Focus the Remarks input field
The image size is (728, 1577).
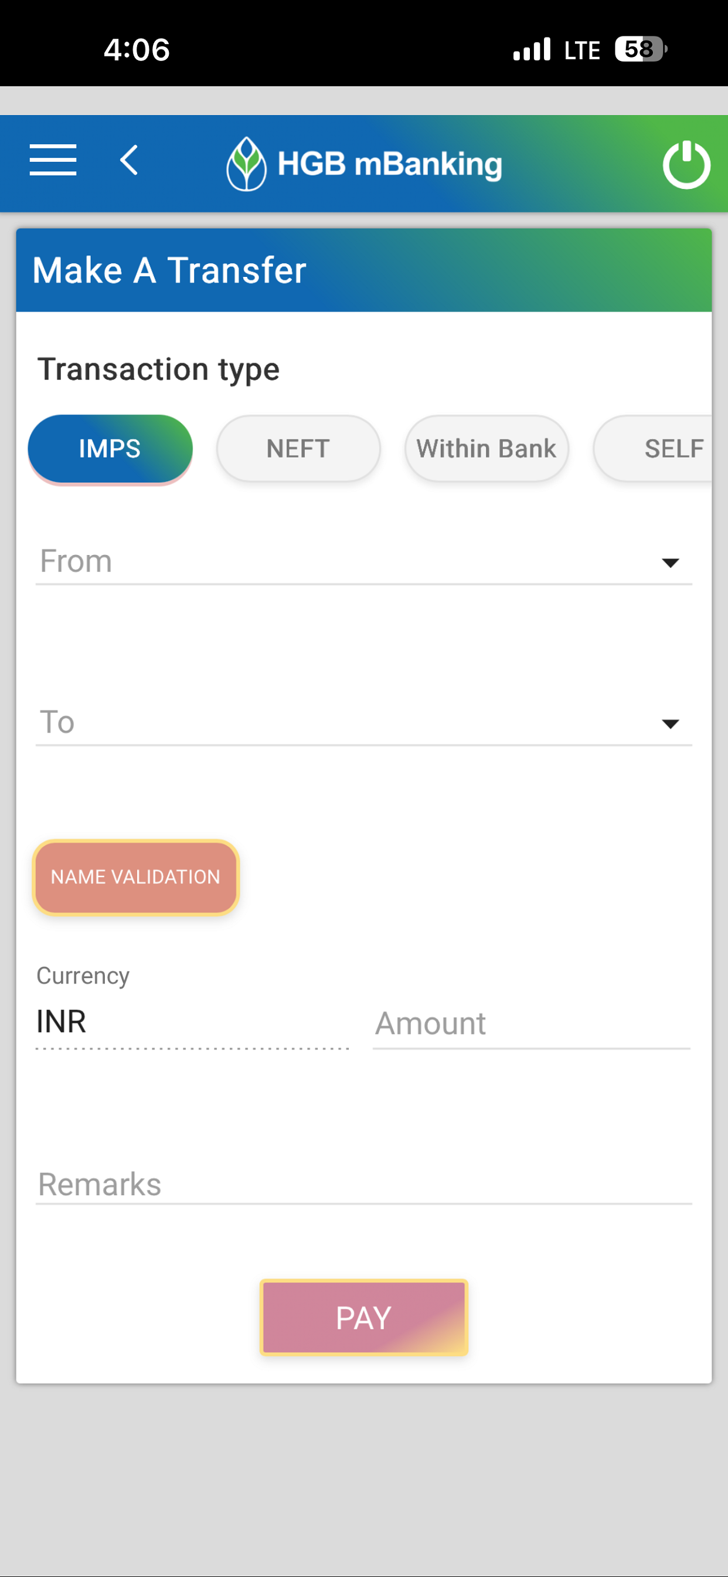coord(363,1184)
